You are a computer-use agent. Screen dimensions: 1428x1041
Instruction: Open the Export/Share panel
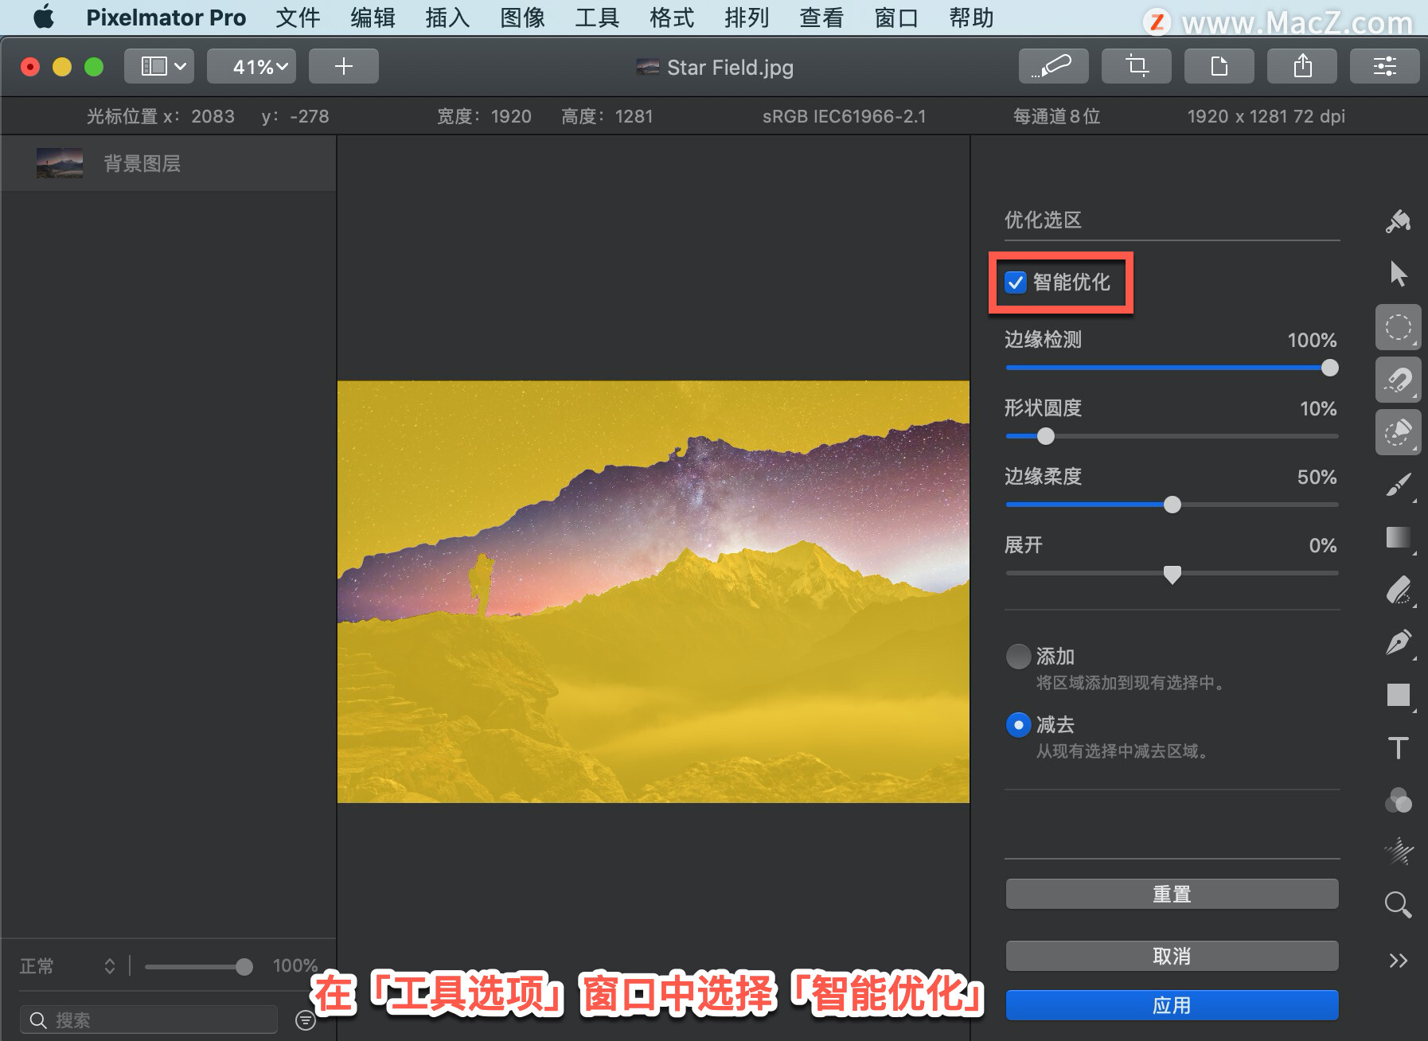click(x=1302, y=66)
